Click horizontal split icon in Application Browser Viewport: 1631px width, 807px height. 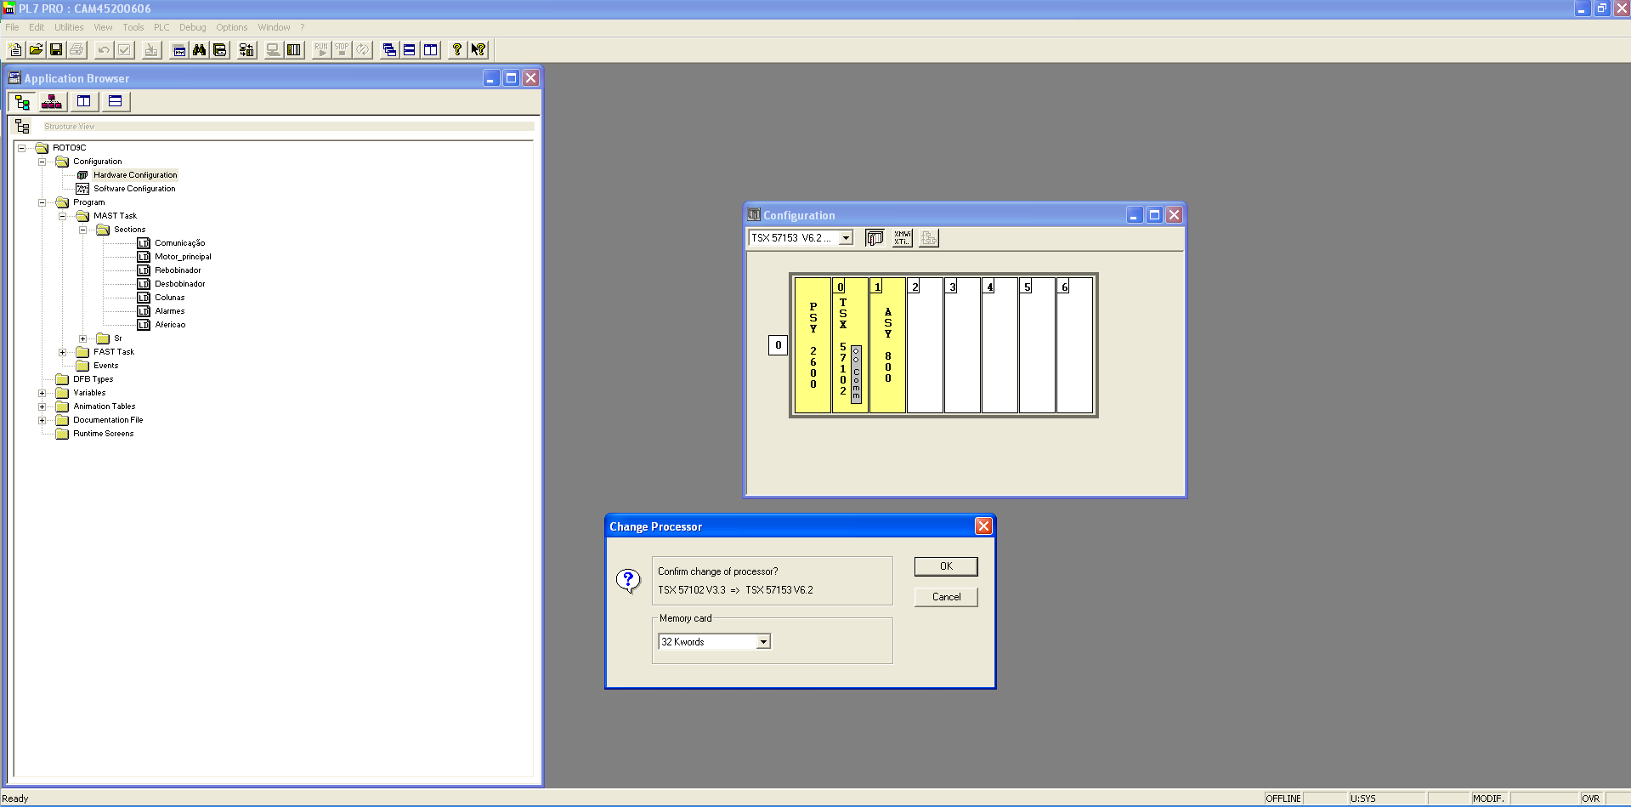[115, 102]
